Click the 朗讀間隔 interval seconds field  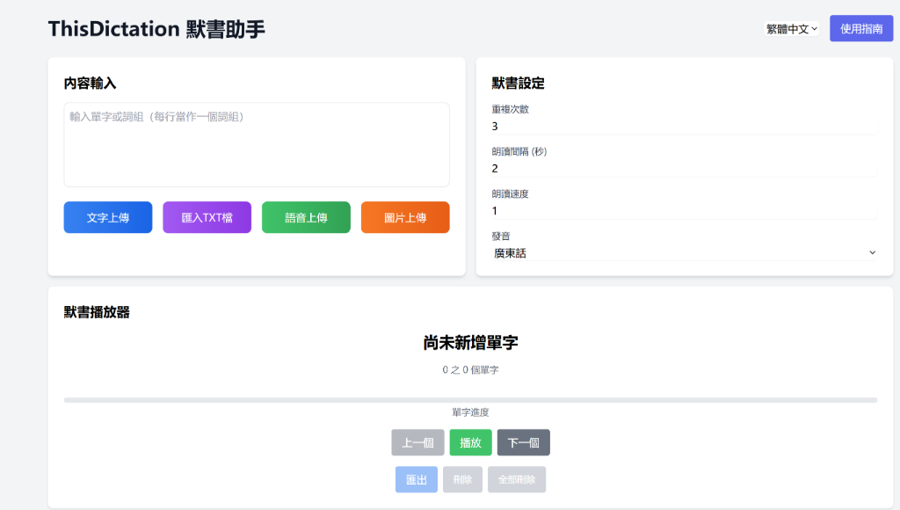pos(684,168)
